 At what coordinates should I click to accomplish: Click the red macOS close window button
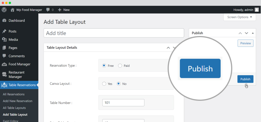click(3, 3)
